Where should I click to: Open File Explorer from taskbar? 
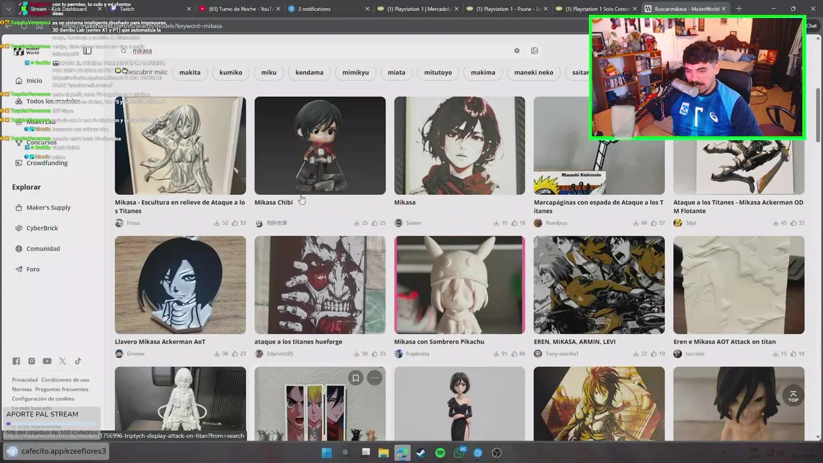[x=383, y=453]
